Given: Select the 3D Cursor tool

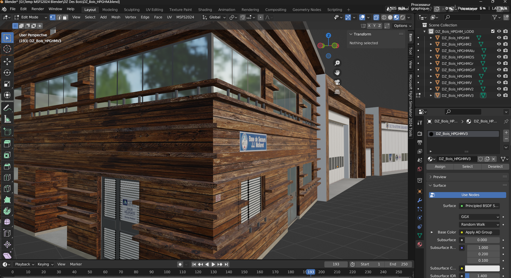Looking at the screenshot, I should [7, 49].
